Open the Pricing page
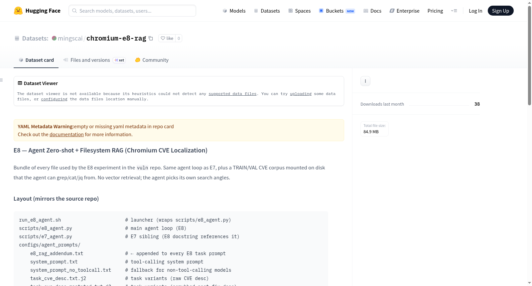Screen dimensions: 532x286 coord(435,11)
